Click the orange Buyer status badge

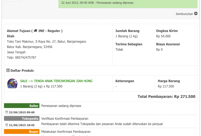(x=22, y=131)
